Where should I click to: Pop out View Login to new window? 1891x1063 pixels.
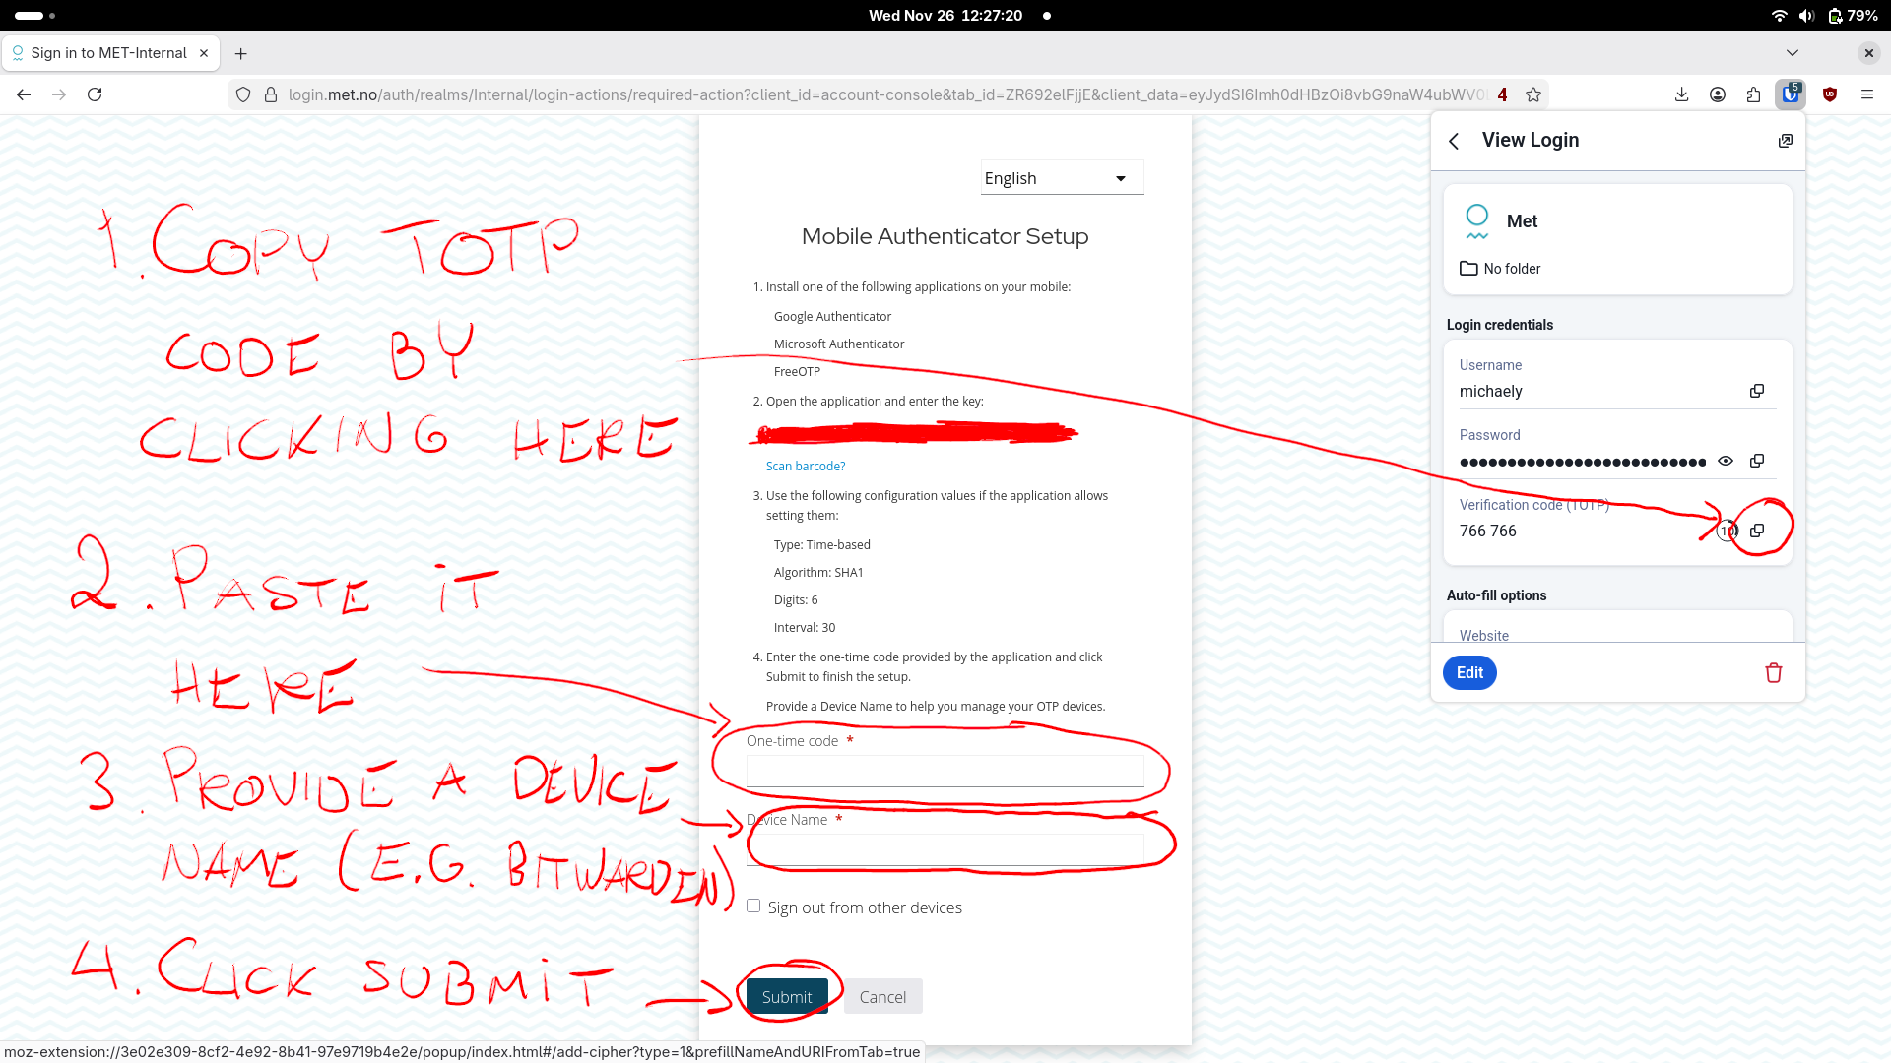[1785, 141]
